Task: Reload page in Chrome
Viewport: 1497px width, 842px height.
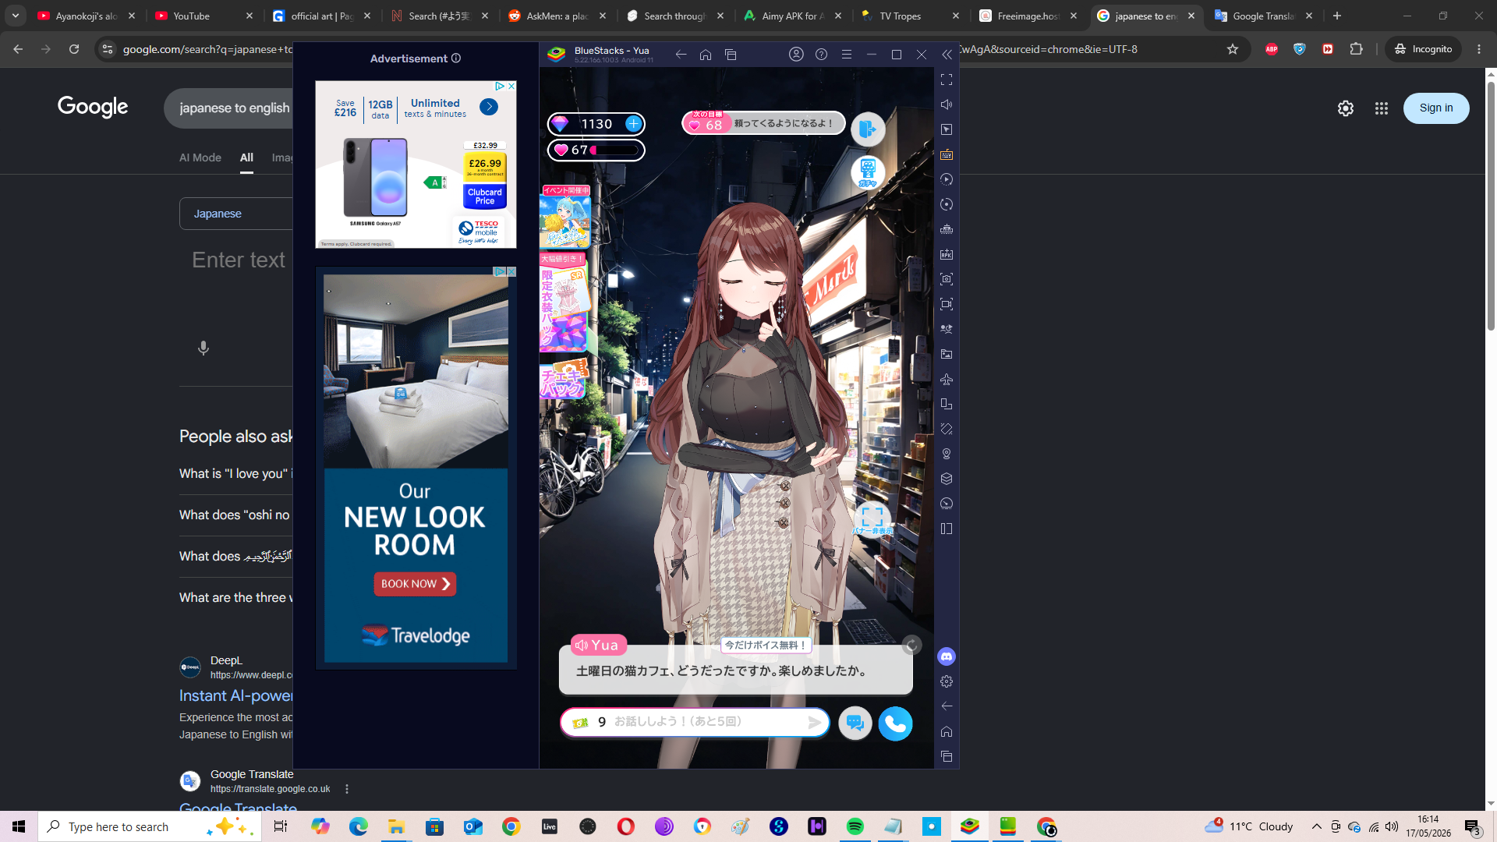Action: [x=74, y=49]
